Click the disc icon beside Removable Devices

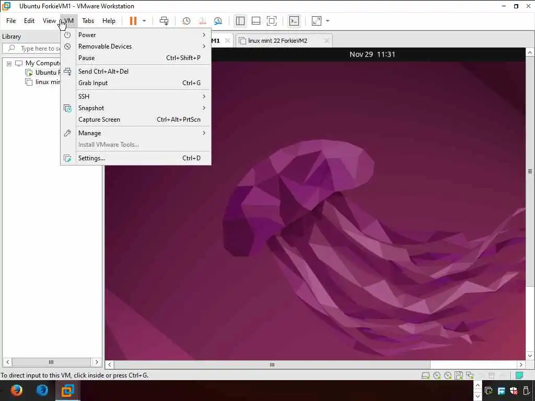67,46
